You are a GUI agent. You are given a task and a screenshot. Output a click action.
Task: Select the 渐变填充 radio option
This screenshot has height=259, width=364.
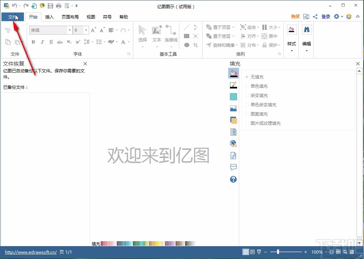(247, 96)
